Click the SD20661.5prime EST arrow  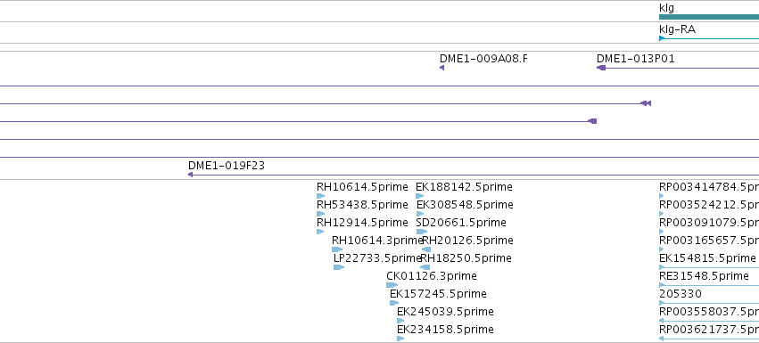pos(422,232)
